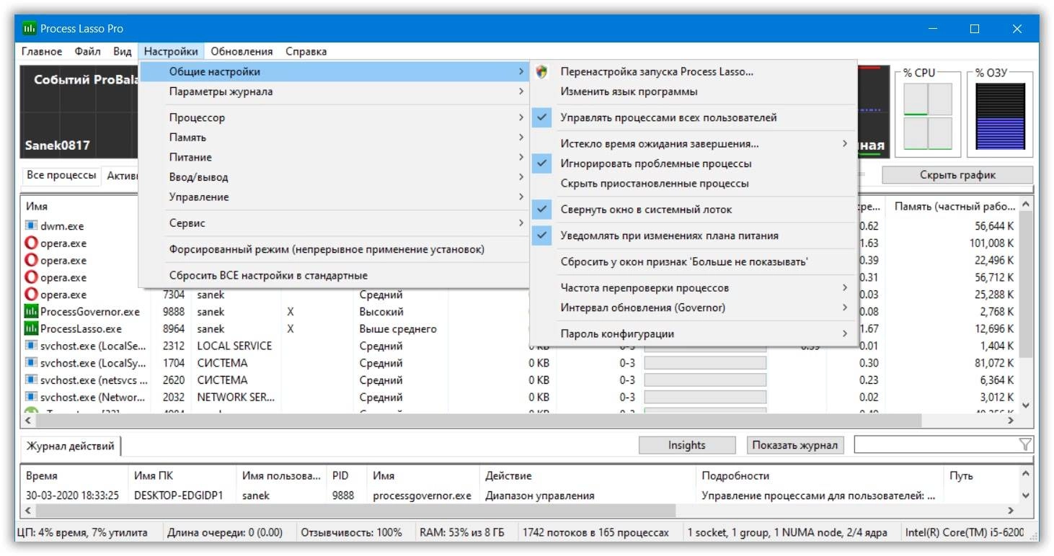Click the I/O bar in svchost.exe (LocalSy... row
The image size is (1054, 556).
point(704,363)
